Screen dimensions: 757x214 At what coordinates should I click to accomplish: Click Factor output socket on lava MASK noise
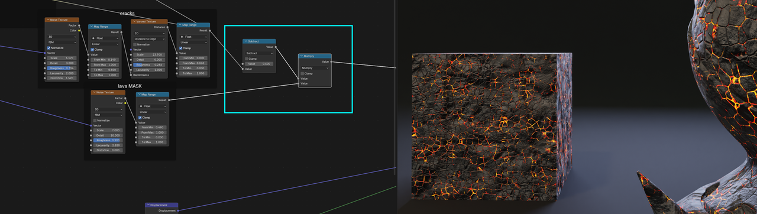(x=125, y=98)
